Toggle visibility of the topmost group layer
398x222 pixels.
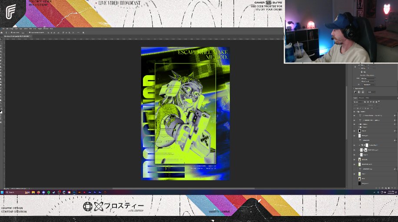tap(355, 112)
